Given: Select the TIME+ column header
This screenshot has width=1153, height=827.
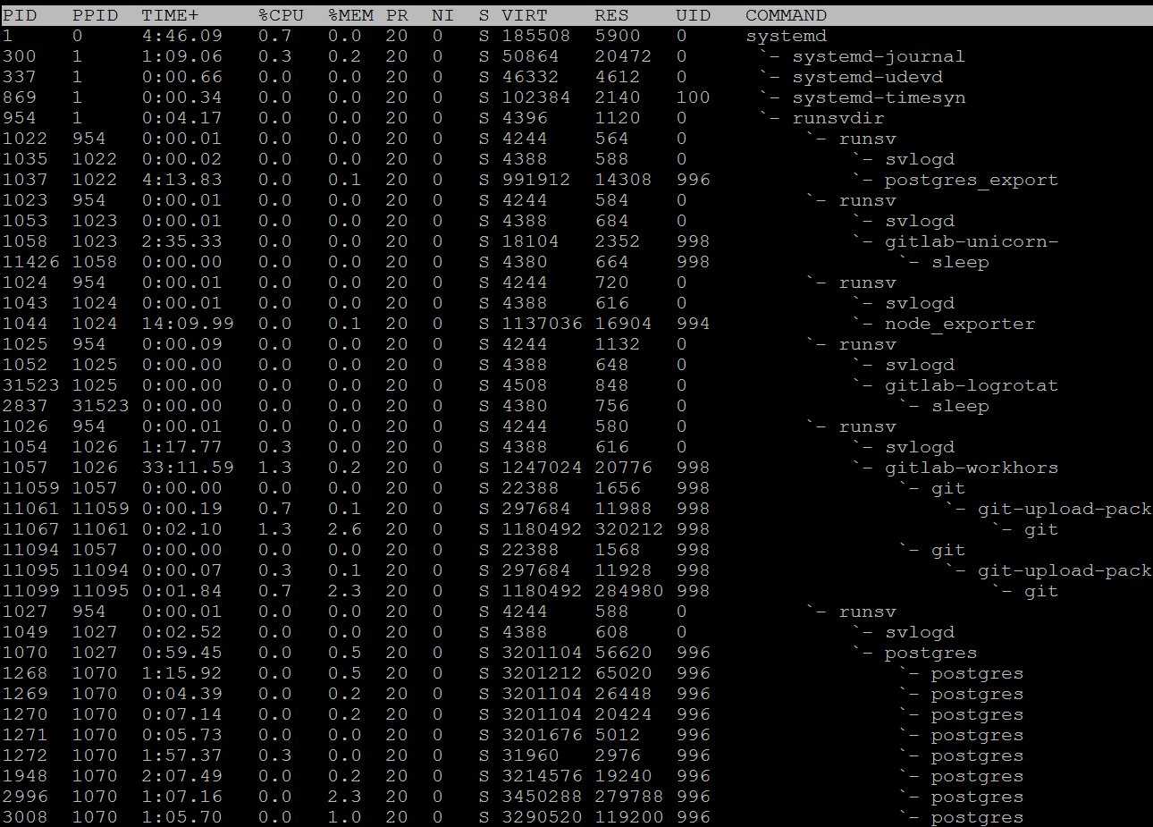Looking at the screenshot, I should tap(170, 15).
